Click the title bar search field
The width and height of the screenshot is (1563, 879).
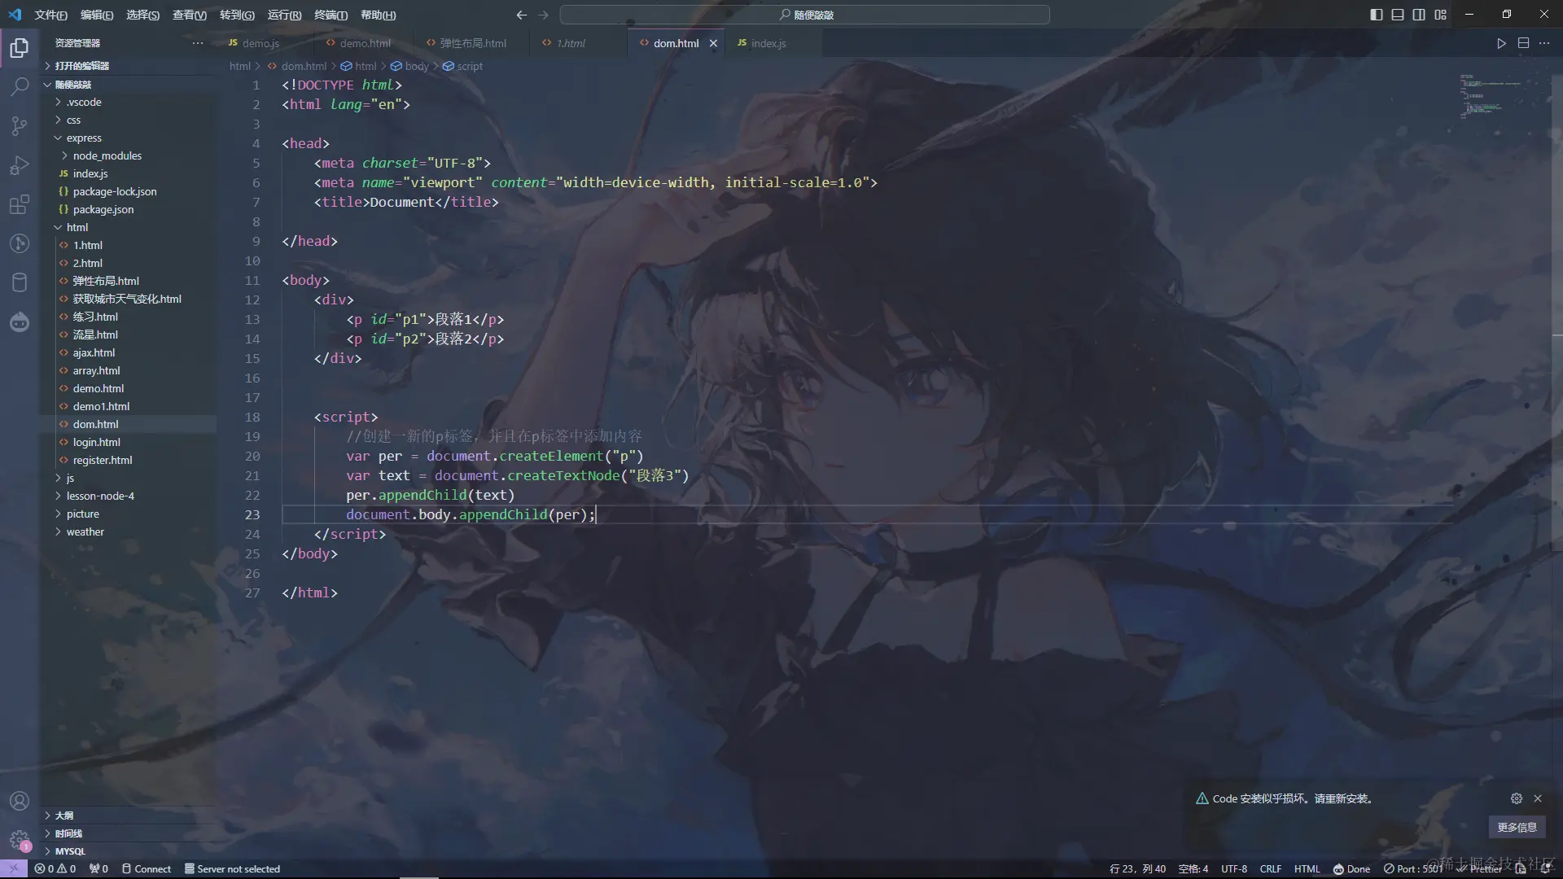click(x=804, y=15)
